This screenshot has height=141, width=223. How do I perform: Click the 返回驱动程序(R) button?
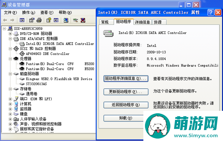click(126, 105)
